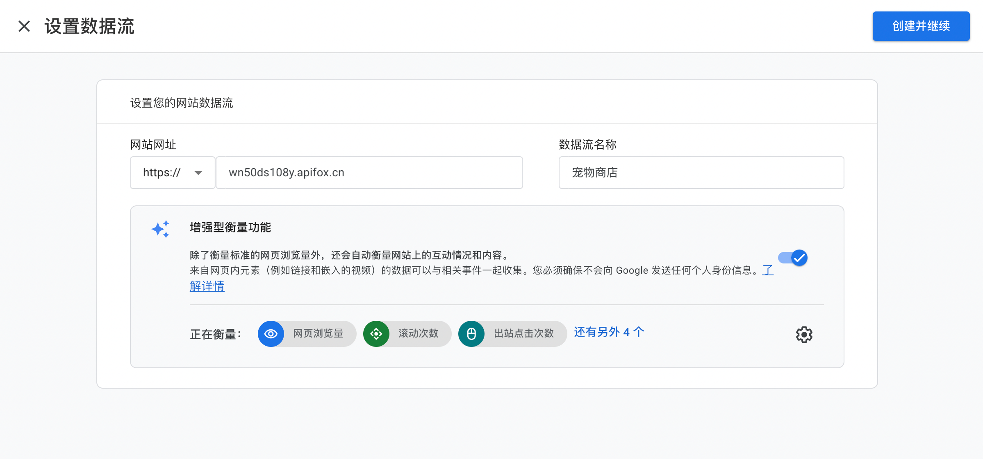Image resolution: width=983 pixels, height=459 pixels.
Task: Open enhanced measurement settings via gear icon
Action: click(x=804, y=335)
